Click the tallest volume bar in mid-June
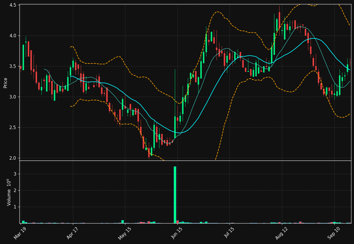The image size is (354, 244). [x=175, y=195]
